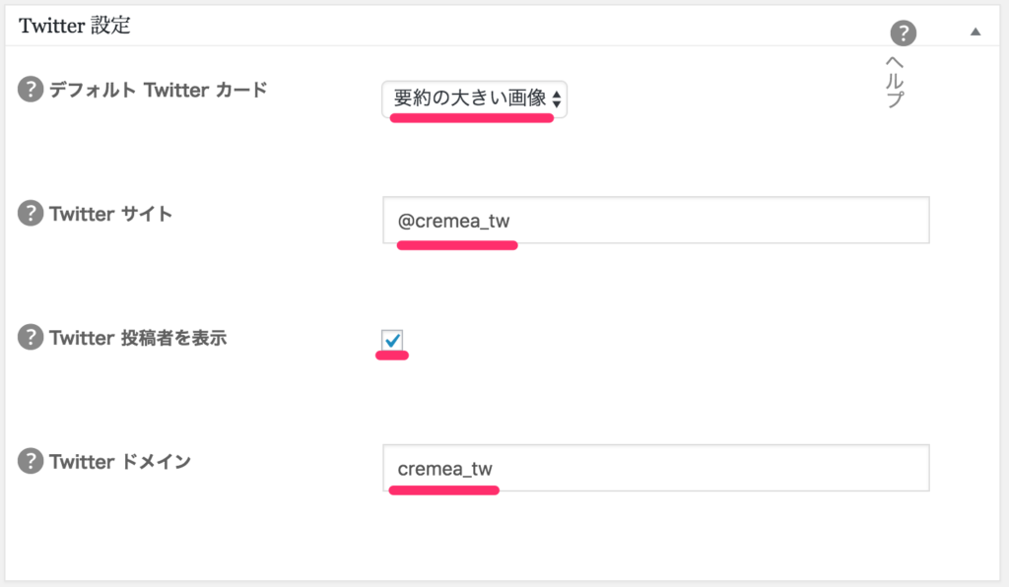Screen dimensions: 1009x587
Task: Click the vertical ヘルプ text link
Action: point(895,82)
